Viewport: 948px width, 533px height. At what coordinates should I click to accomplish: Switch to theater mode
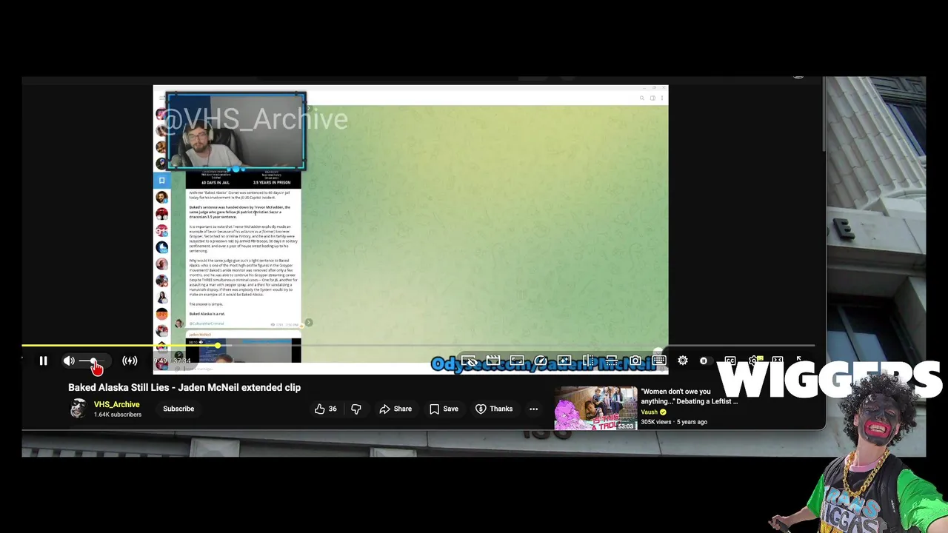[x=778, y=361]
